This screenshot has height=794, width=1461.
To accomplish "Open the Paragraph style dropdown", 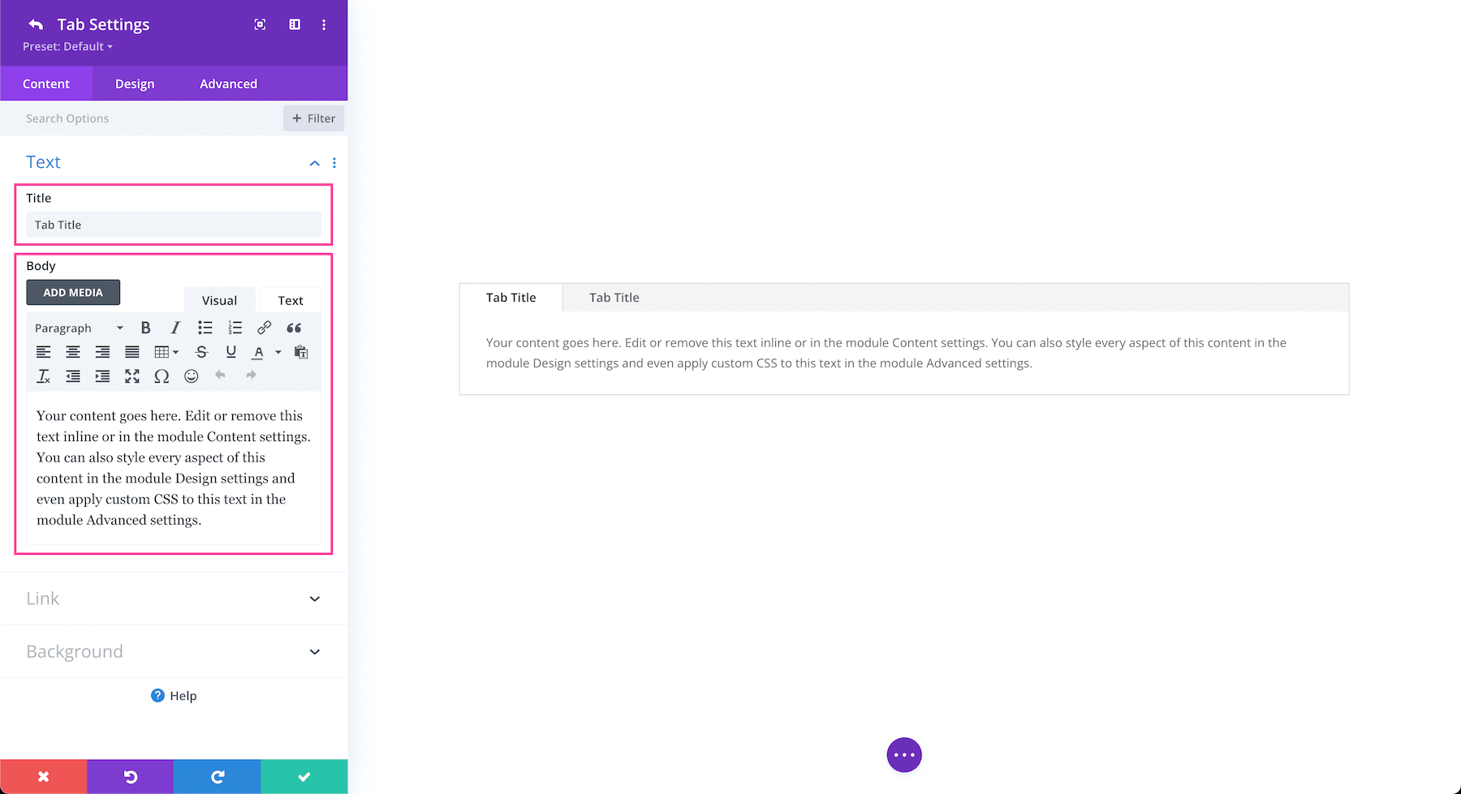I will (x=77, y=328).
